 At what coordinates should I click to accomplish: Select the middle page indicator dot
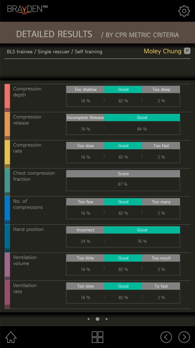pos(97,319)
